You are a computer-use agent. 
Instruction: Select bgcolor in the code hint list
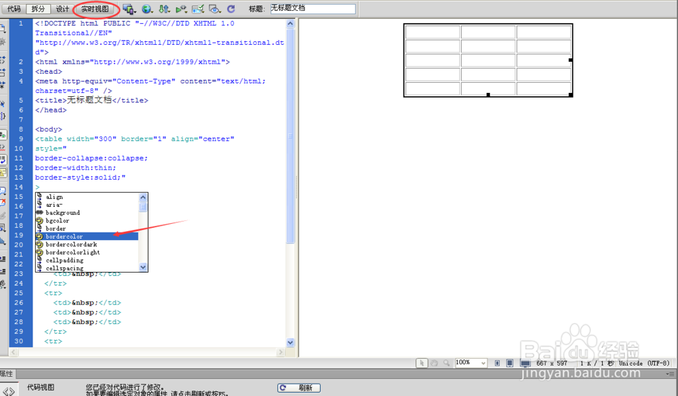(87, 220)
